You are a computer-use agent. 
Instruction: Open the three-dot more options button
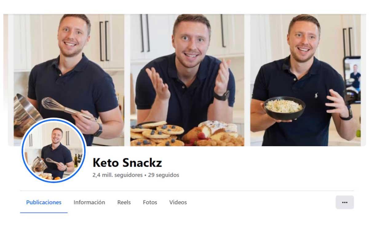(x=345, y=202)
